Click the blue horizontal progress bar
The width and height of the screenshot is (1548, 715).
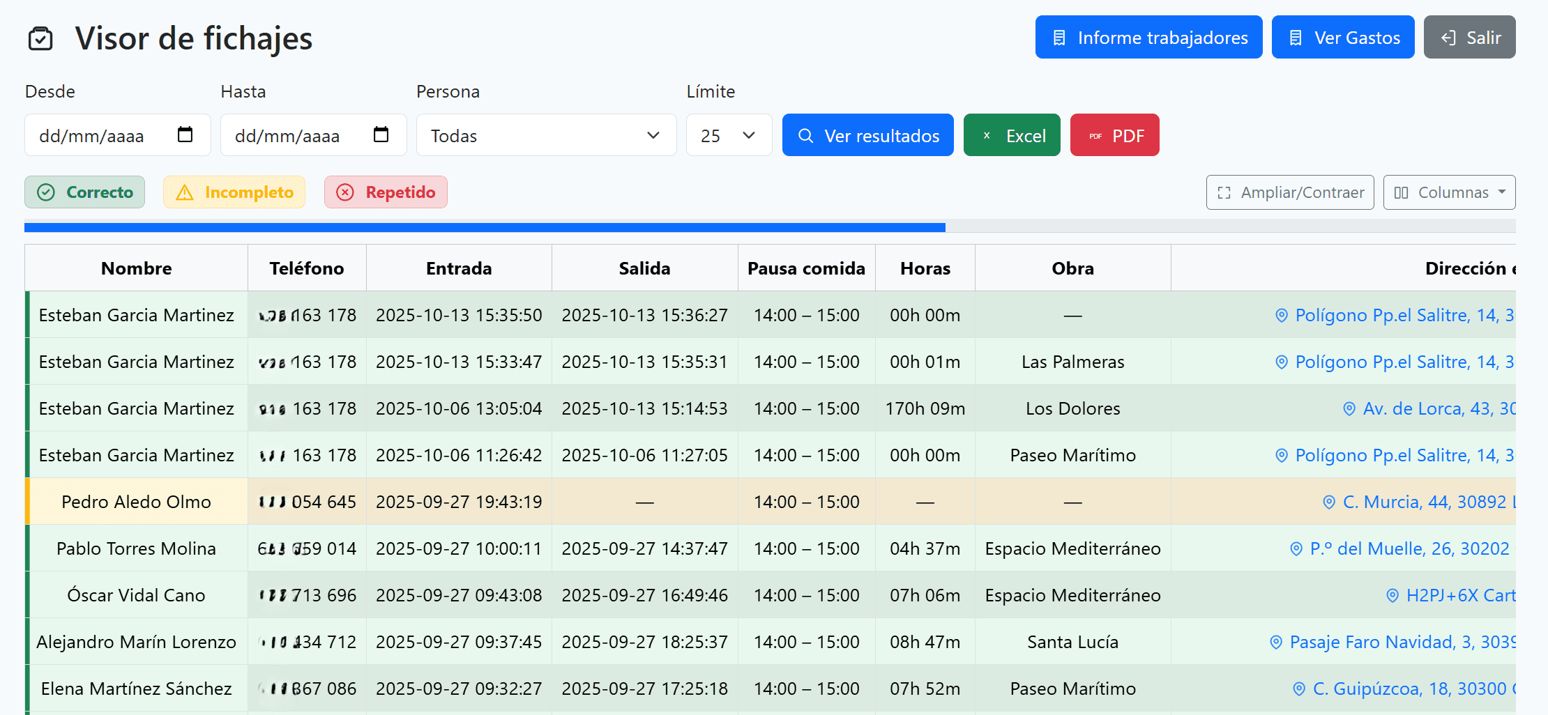click(485, 227)
